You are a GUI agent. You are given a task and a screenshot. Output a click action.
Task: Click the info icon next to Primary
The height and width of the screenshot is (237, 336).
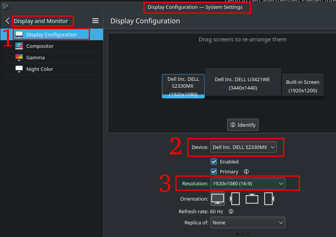click(246, 172)
